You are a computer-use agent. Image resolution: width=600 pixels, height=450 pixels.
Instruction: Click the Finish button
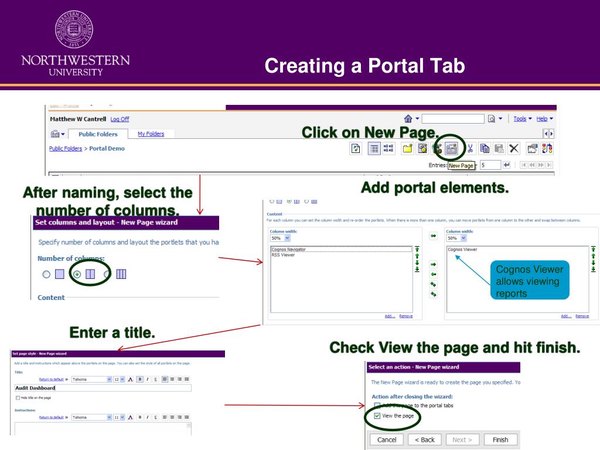click(500, 439)
